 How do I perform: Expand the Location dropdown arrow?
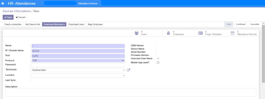(123, 76)
